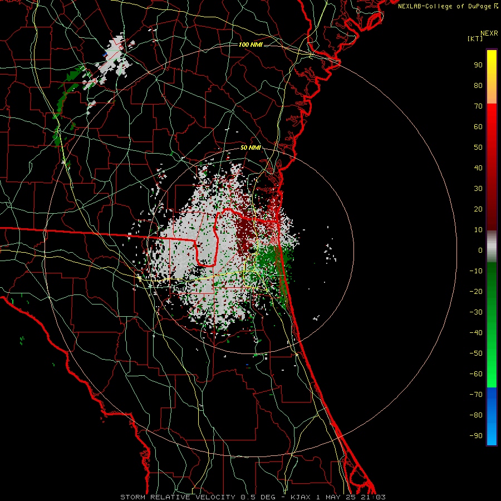Viewport: 501px width, 501px height.
Task: Click the -50 value on velocity scale
Action: tap(476, 353)
